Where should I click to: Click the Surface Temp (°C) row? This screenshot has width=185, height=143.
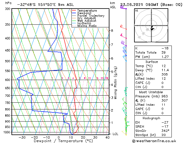coord(153,66)
